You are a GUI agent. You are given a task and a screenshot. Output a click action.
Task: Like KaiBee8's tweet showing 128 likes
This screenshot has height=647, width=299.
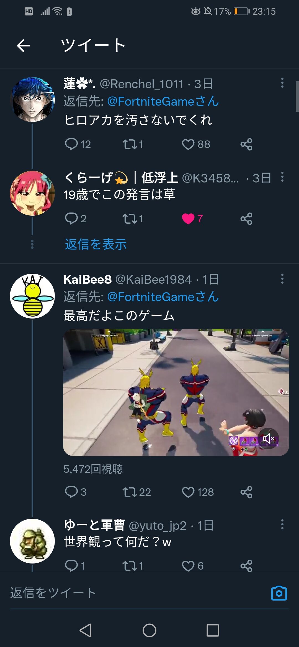[188, 492]
